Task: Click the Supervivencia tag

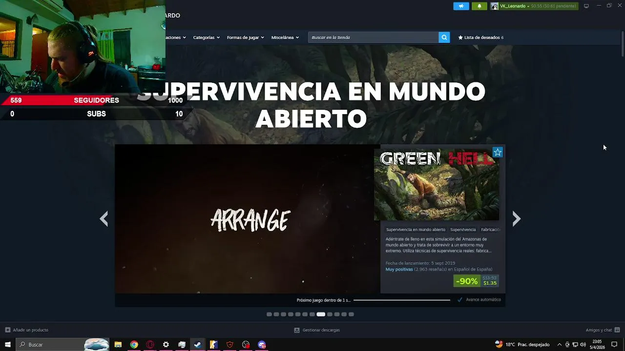Action: pos(463,230)
